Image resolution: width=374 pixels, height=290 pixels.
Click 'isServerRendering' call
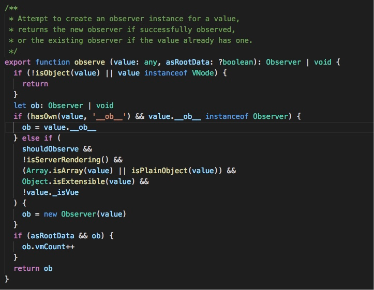point(64,160)
